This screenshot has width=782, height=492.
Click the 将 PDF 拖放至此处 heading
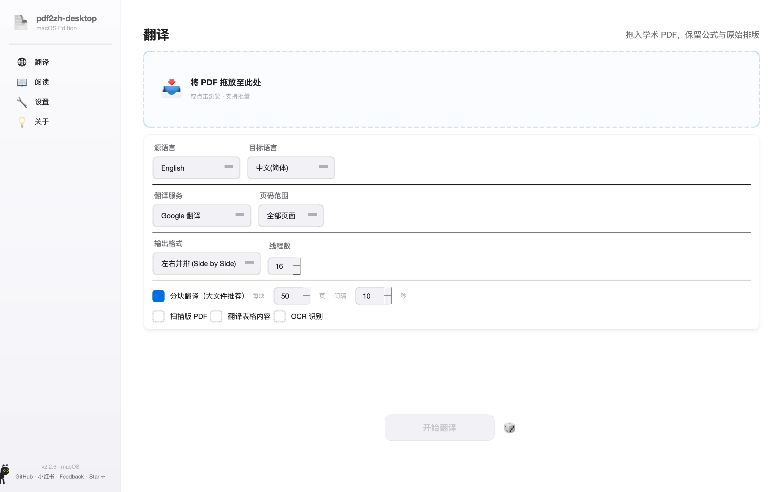pyautogui.click(x=225, y=83)
